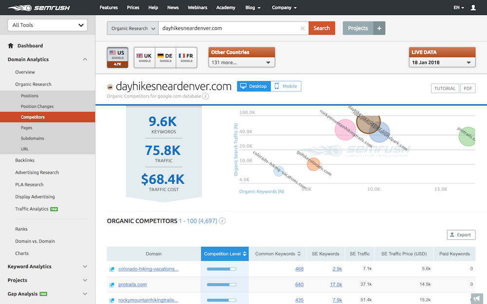Go to Position Changes in sidebar
This screenshot has height=304, width=487.
37,107
